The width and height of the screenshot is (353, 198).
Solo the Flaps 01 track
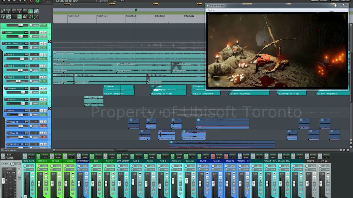click(45, 122)
